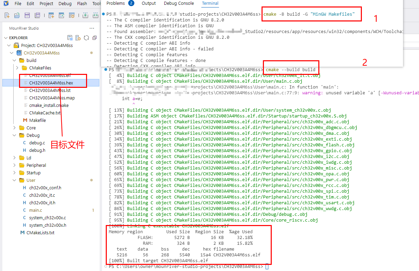Expand the Peripheral folder
Image resolution: width=419 pixels, height=271 pixels.
coord(14,165)
